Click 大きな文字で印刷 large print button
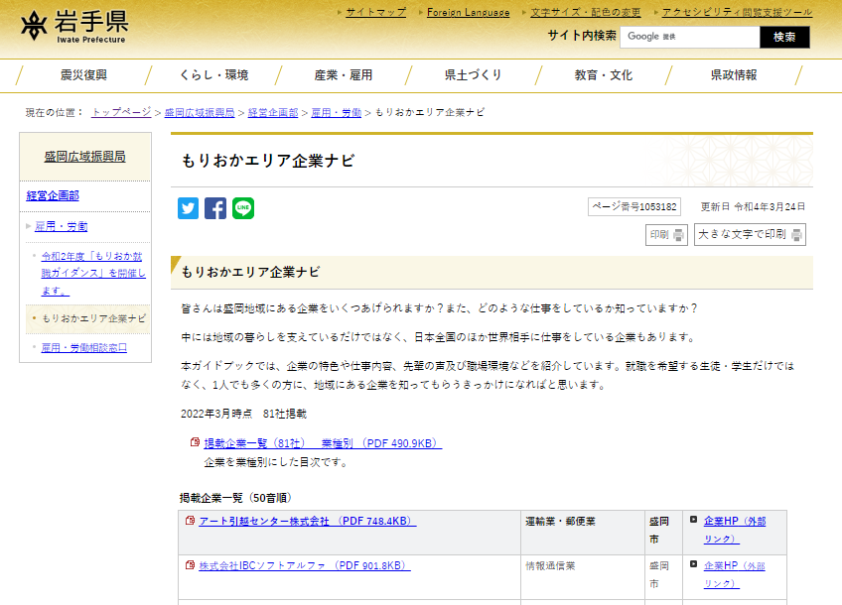 click(750, 235)
